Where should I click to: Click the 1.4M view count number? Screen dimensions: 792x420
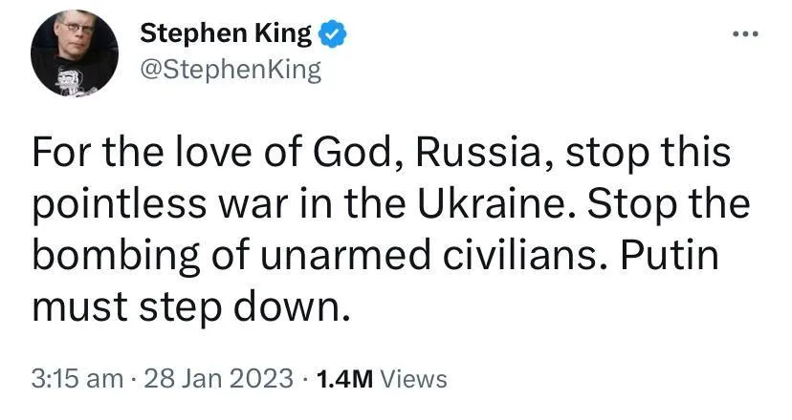point(341,378)
